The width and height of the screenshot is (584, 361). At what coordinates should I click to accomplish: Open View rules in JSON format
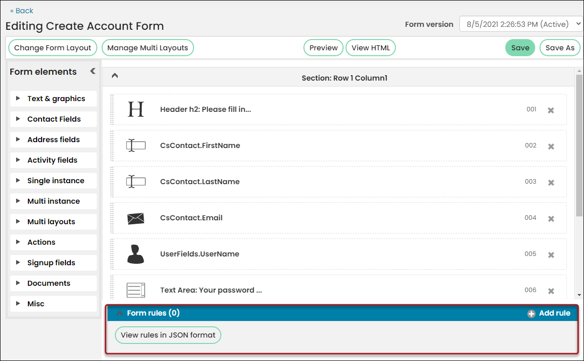click(x=168, y=335)
